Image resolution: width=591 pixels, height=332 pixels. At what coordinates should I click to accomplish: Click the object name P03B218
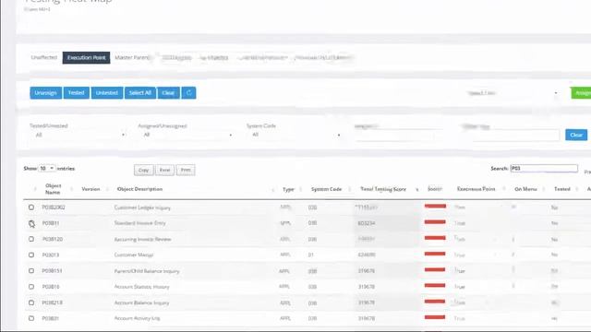pyautogui.click(x=52, y=302)
